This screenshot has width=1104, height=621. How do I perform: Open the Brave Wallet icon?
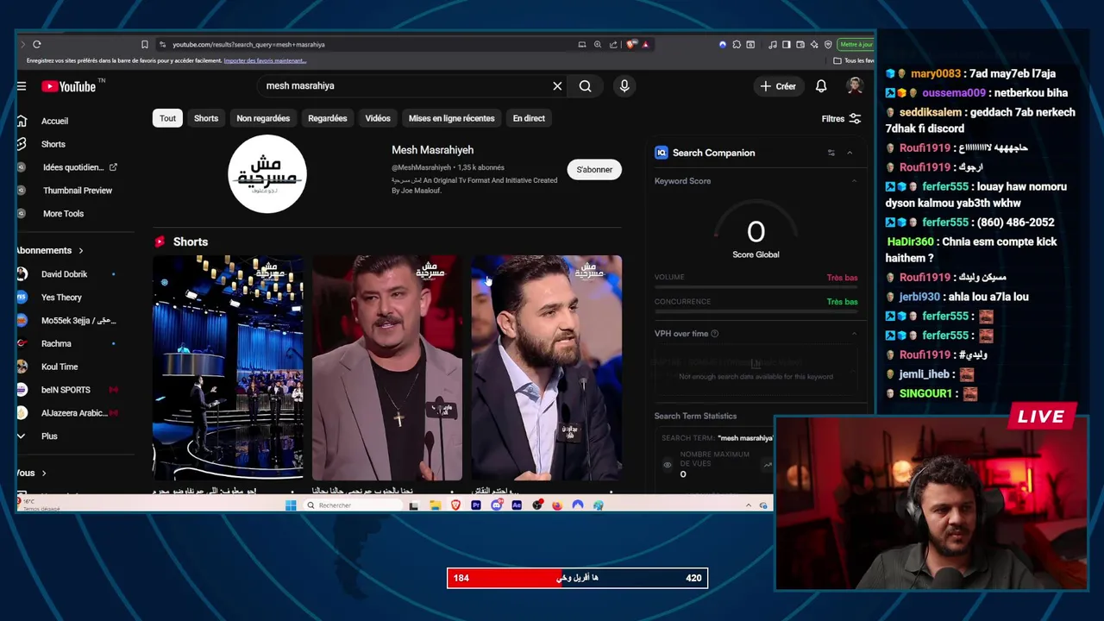(x=800, y=44)
